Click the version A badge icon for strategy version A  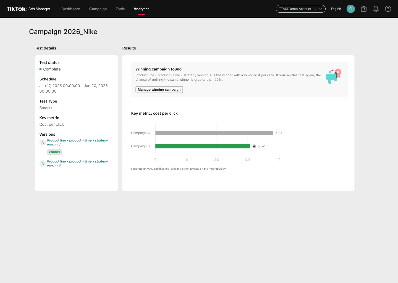coord(43,143)
